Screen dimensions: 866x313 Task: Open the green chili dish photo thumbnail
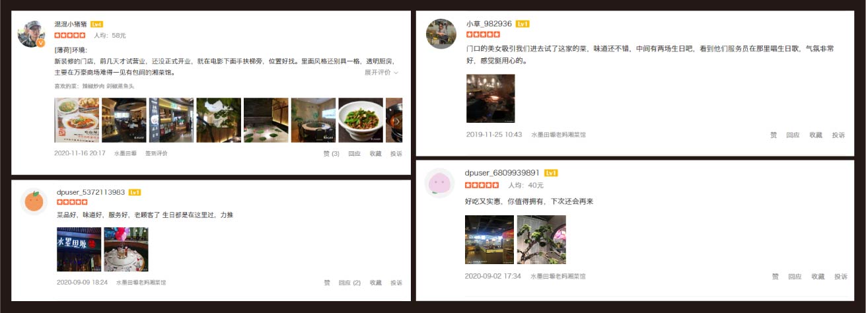pos(361,120)
